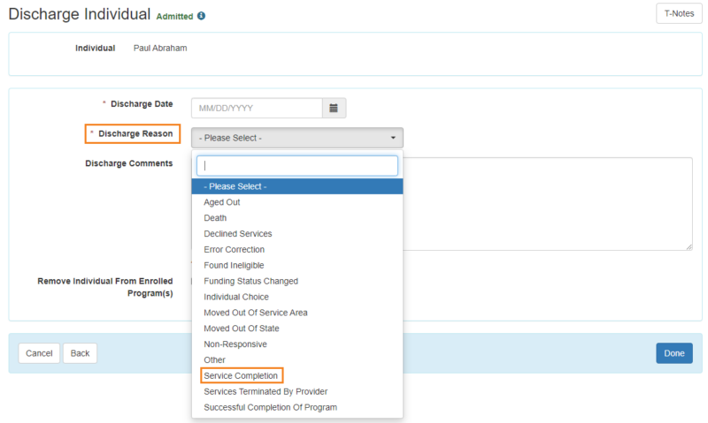Select 'Successful Completion Of Program'
The width and height of the screenshot is (708, 423).
pyautogui.click(x=270, y=407)
